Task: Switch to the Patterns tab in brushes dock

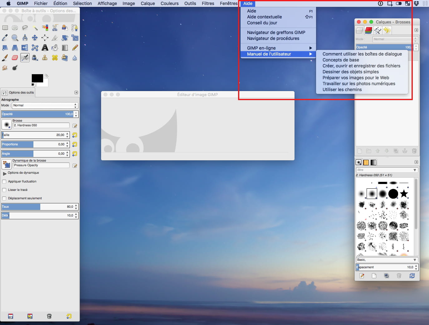Action: (x=366, y=162)
